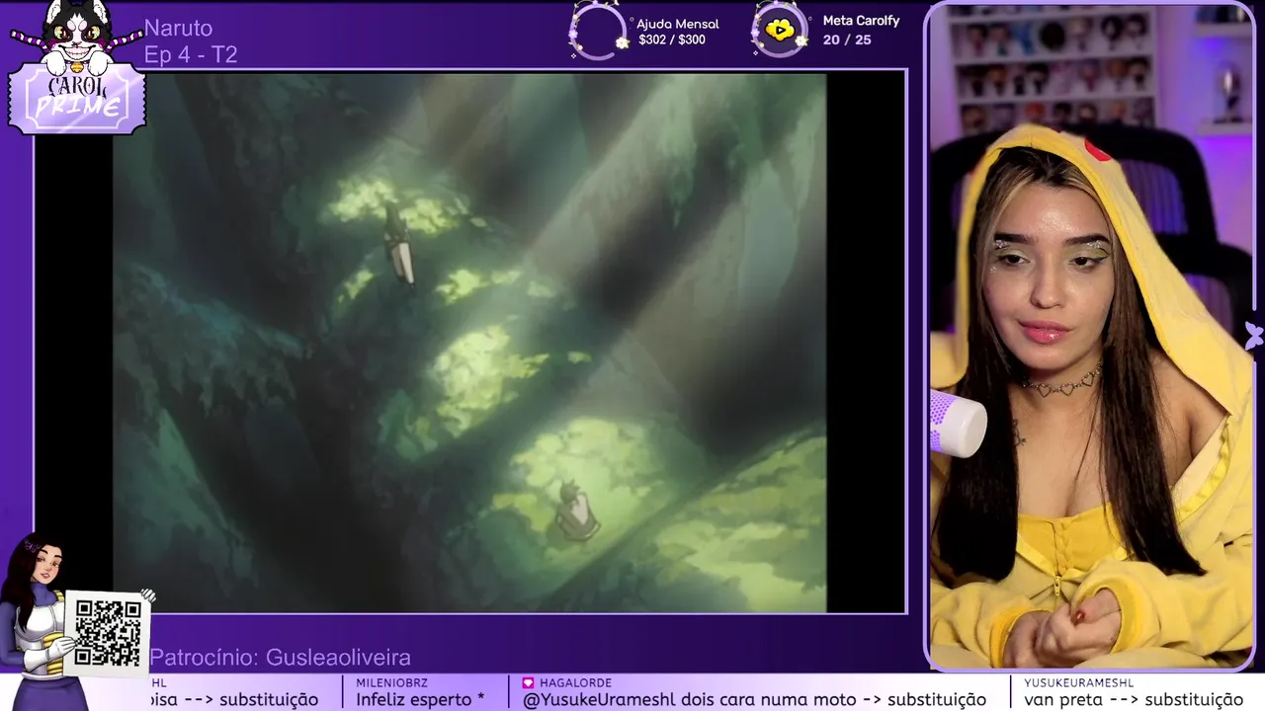Click the "Ajuda Mensal" label
Image resolution: width=1265 pixels, height=711 pixels.
[677, 24]
